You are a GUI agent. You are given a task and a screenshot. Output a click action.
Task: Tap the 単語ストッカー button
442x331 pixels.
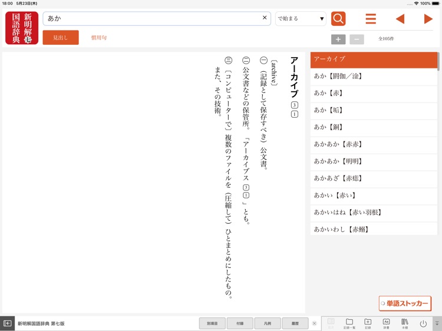[405, 303]
